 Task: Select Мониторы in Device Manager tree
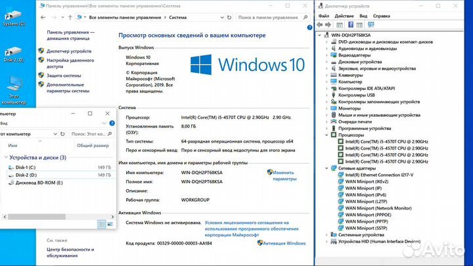point(349,108)
